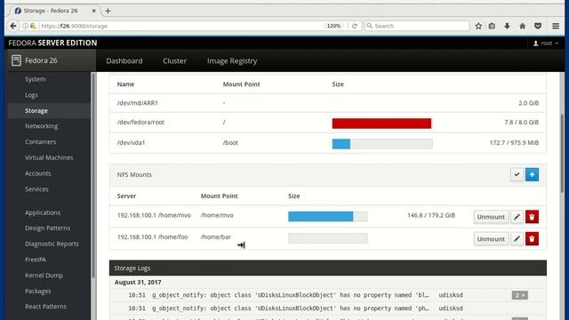Open the bookmarks library icon

492,26
